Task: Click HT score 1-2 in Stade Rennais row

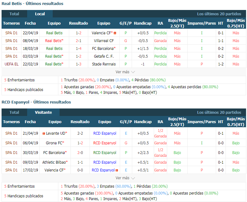Action: pyautogui.click(x=221, y=64)
